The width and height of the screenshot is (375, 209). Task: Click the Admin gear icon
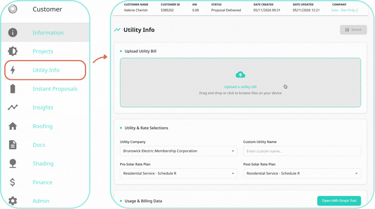coord(13,201)
